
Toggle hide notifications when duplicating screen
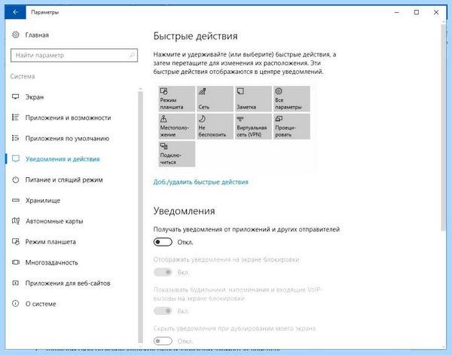[x=163, y=341]
